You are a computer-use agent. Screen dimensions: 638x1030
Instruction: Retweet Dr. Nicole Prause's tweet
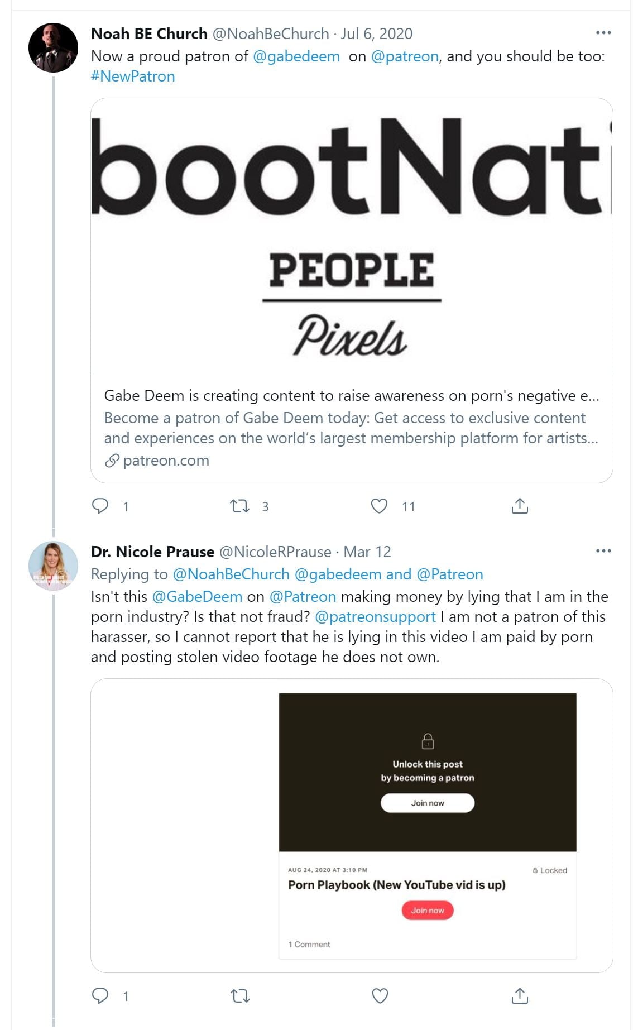point(240,995)
